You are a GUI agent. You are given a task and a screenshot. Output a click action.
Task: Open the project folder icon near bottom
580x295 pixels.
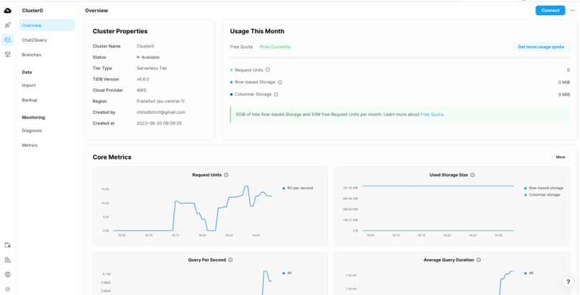(7, 245)
